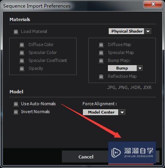The image size is (165, 168).
Task: Tick the Diffuse Map checkbox
Action: point(101,44)
